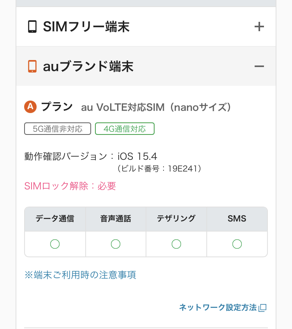Screen dimensions: 292x329
Task: Click the SIMフリー端末 accordion header title
Action: 86,27
